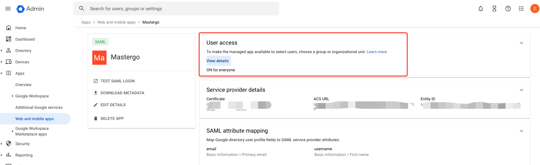The image size is (540, 165).
Task: Expand Service provider details chevron
Action: pyautogui.click(x=521, y=90)
